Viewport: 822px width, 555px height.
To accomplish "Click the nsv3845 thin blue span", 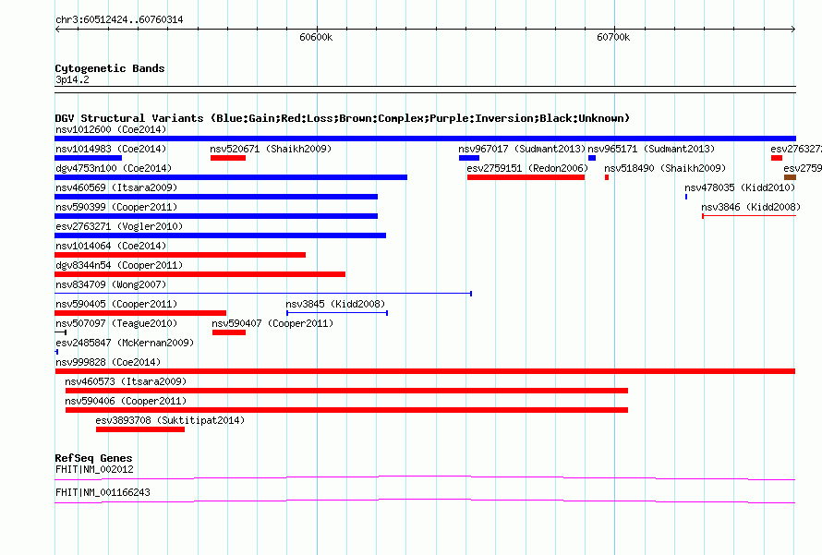I will coord(337,313).
